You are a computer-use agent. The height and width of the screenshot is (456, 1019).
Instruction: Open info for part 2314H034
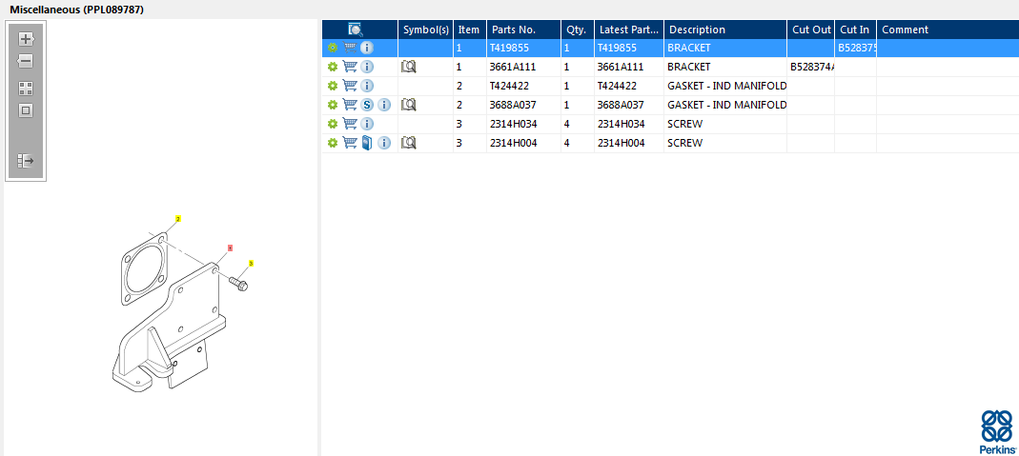click(x=367, y=123)
